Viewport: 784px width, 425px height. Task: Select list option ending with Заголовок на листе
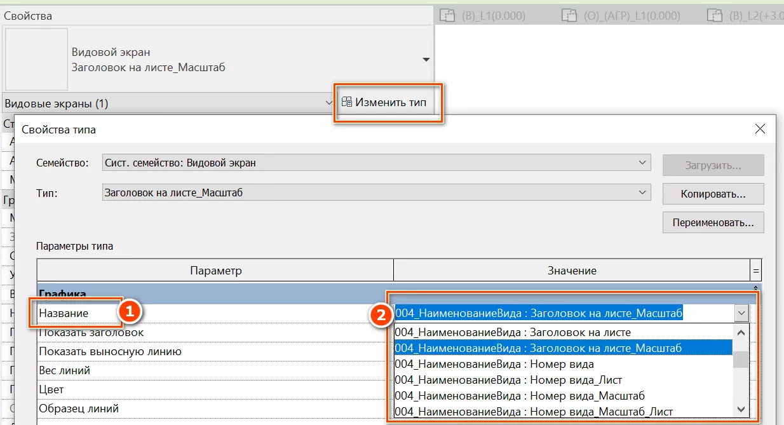(513, 332)
